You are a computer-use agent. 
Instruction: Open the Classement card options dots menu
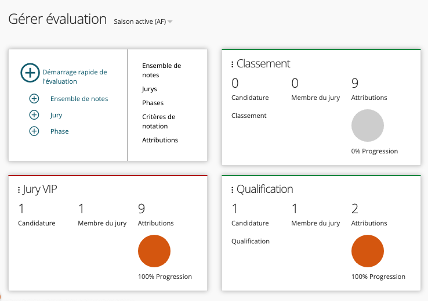pyautogui.click(x=233, y=64)
